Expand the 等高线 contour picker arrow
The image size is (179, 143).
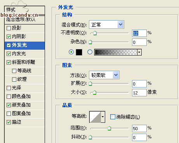coord(103,117)
